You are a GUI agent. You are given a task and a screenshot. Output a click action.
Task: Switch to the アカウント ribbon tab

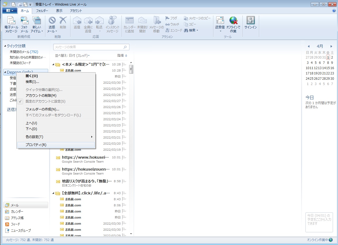click(76, 11)
